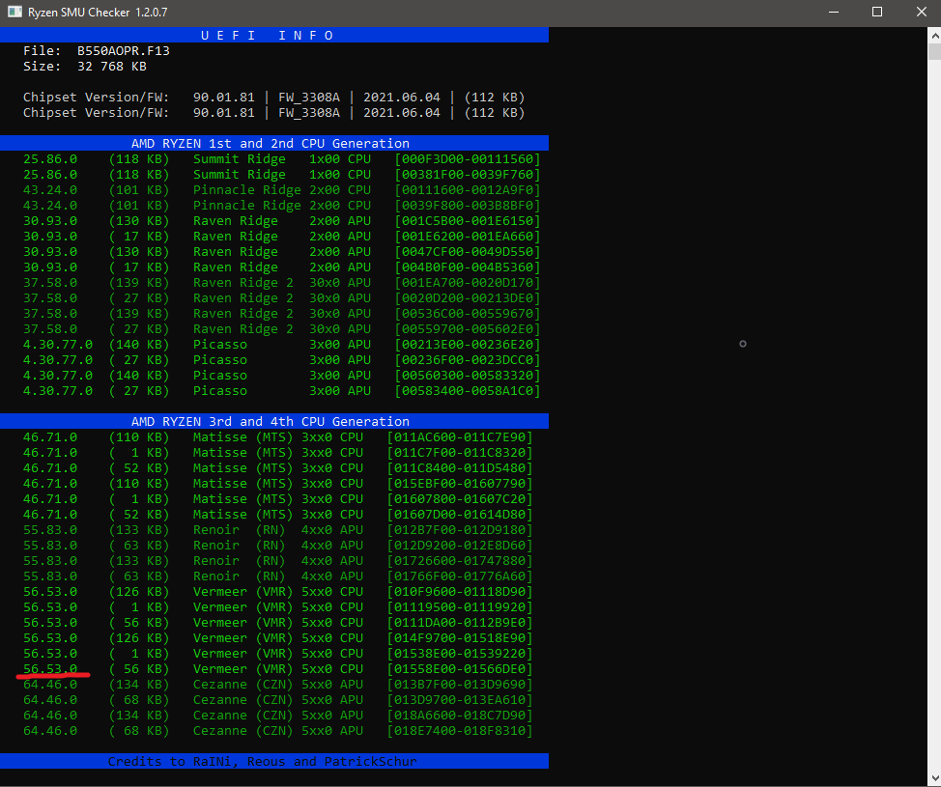This screenshot has height=787, width=941.
Task: Click address range [001EA700-0020D170]
Action: tap(468, 283)
